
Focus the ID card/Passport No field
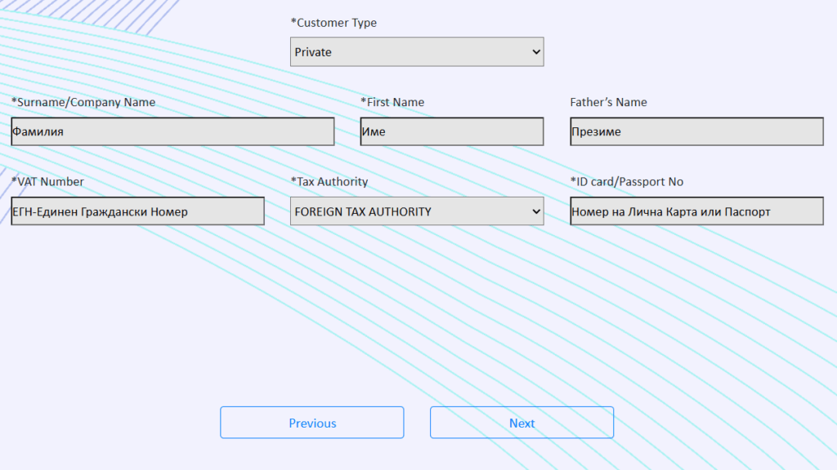[696, 211]
